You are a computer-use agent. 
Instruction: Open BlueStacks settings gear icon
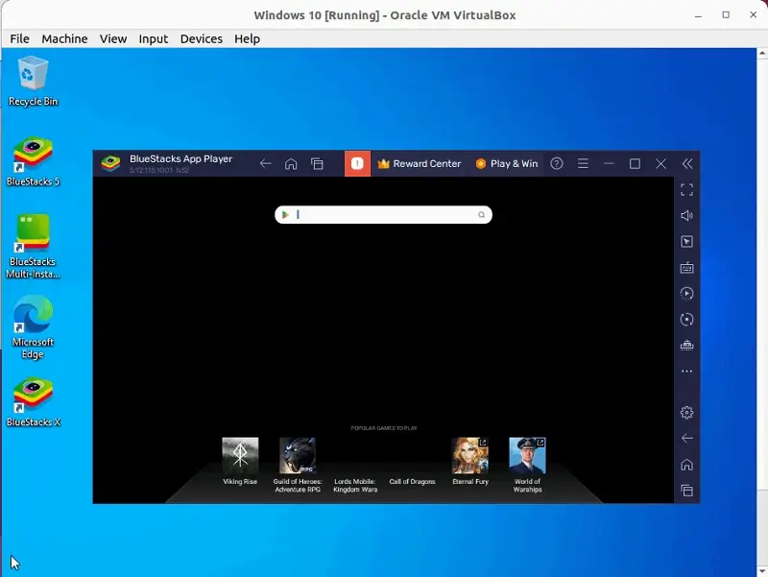click(x=686, y=413)
